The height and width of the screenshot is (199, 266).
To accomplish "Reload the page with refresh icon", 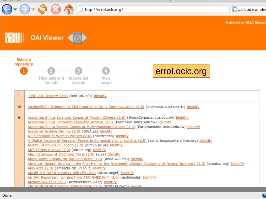I will pyautogui.click(x=43, y=9).
